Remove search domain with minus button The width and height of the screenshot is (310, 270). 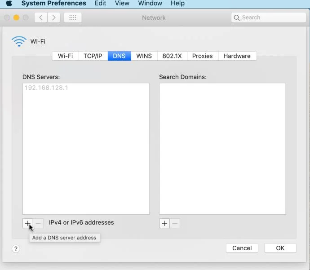tap(175, 223)
